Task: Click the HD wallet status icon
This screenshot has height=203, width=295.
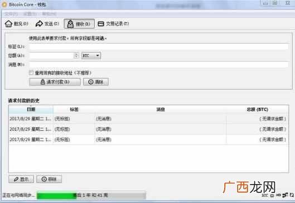Action: point(278,195)
